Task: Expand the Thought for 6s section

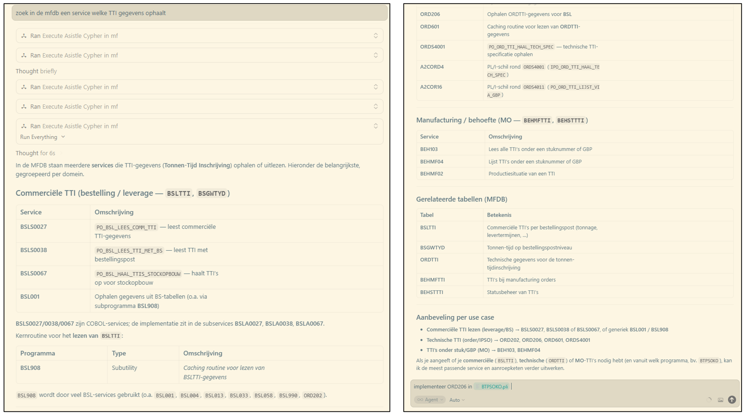Action: point(36,153)
